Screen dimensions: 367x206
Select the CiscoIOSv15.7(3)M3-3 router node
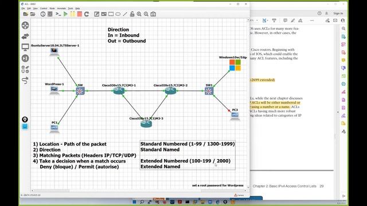pos(146,124)
